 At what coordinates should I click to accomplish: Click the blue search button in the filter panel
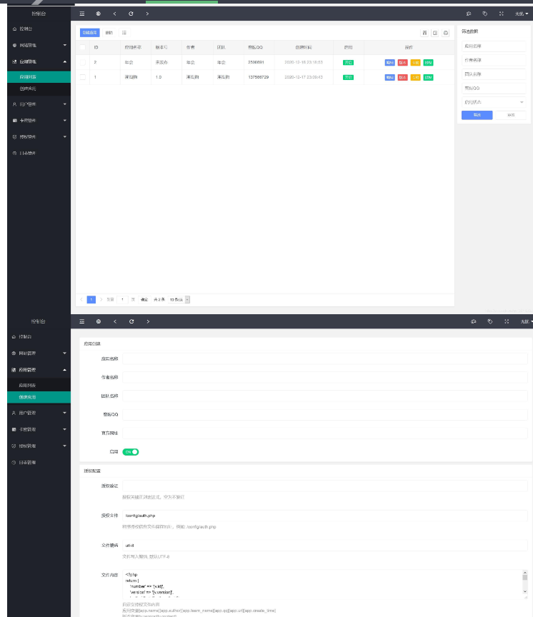(x=477, y=115)
